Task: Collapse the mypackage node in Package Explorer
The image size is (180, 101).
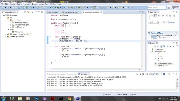Action: click(x=8, y=20)
